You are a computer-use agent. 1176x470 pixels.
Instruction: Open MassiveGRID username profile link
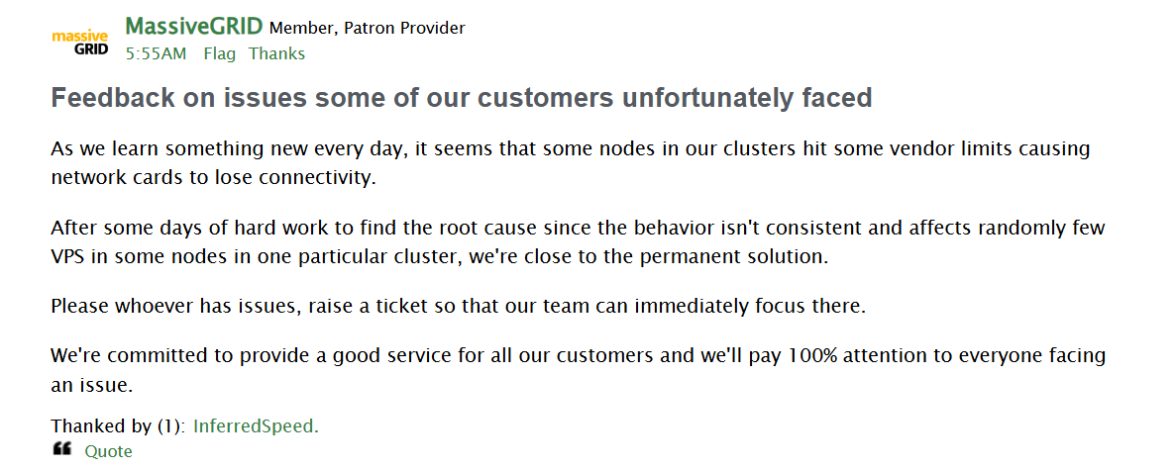[193, 27]
